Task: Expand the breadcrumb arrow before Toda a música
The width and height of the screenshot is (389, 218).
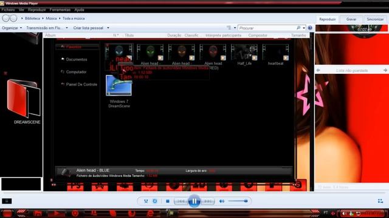Action: pyautogui.click(x=60, y=18)
